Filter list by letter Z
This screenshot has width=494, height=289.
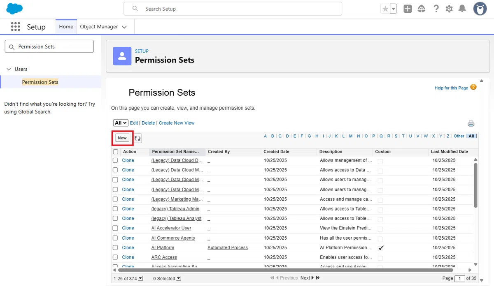point(448,136)
